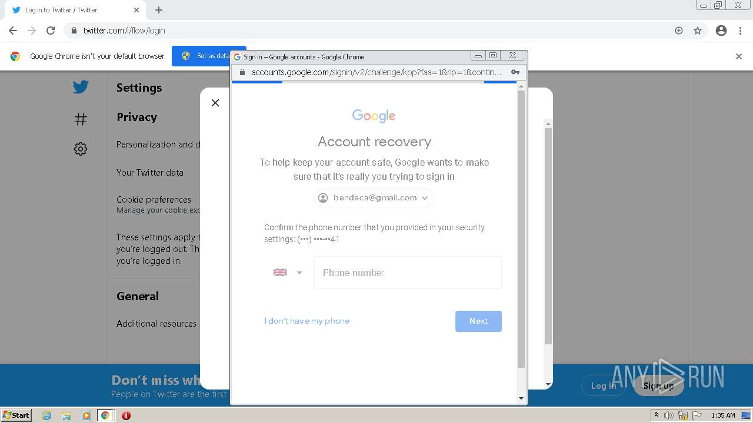The height and width of the screenshot is (423, 753).
Task: View site info via Twitter padlock icon
Action: click(74, 31)
